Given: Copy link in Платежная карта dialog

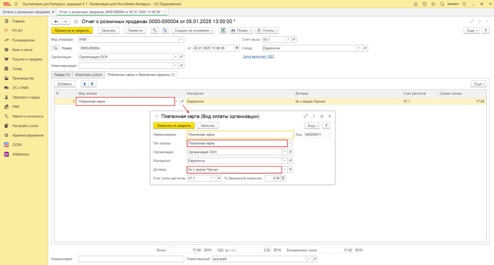Looking at the screenshot, I should point(305,116).
